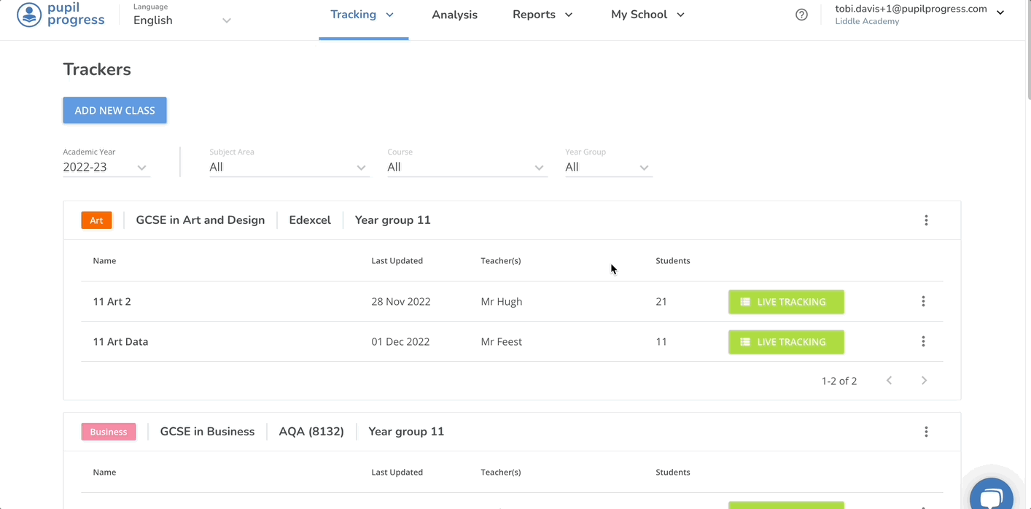
Task: Change the Language English selector
Action: click(182, 20)
